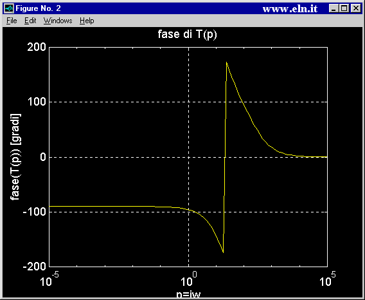Viewport: 365px width, 300px height.
Task: Click the x-axis tick label 10^0
Action: pos(189,279)
